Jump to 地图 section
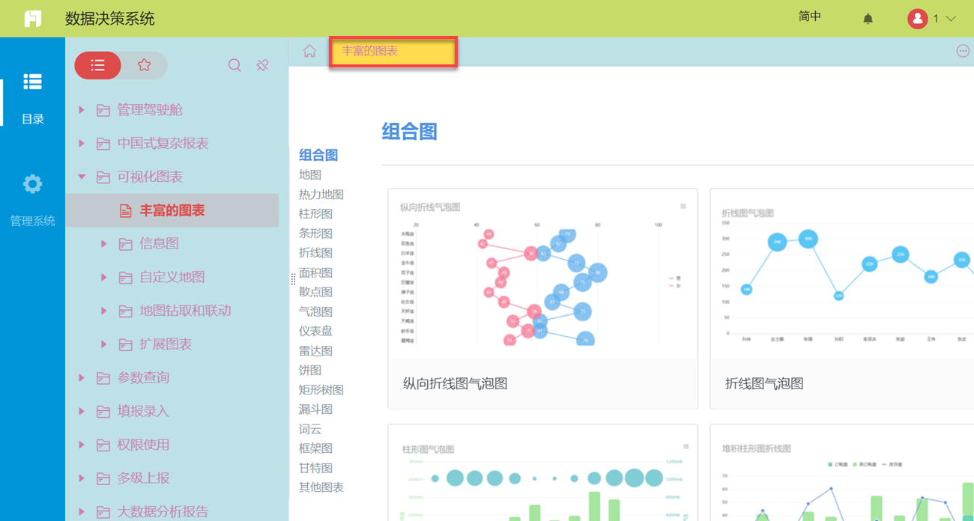Screen dimensions: 974x521 pos(310,174)
